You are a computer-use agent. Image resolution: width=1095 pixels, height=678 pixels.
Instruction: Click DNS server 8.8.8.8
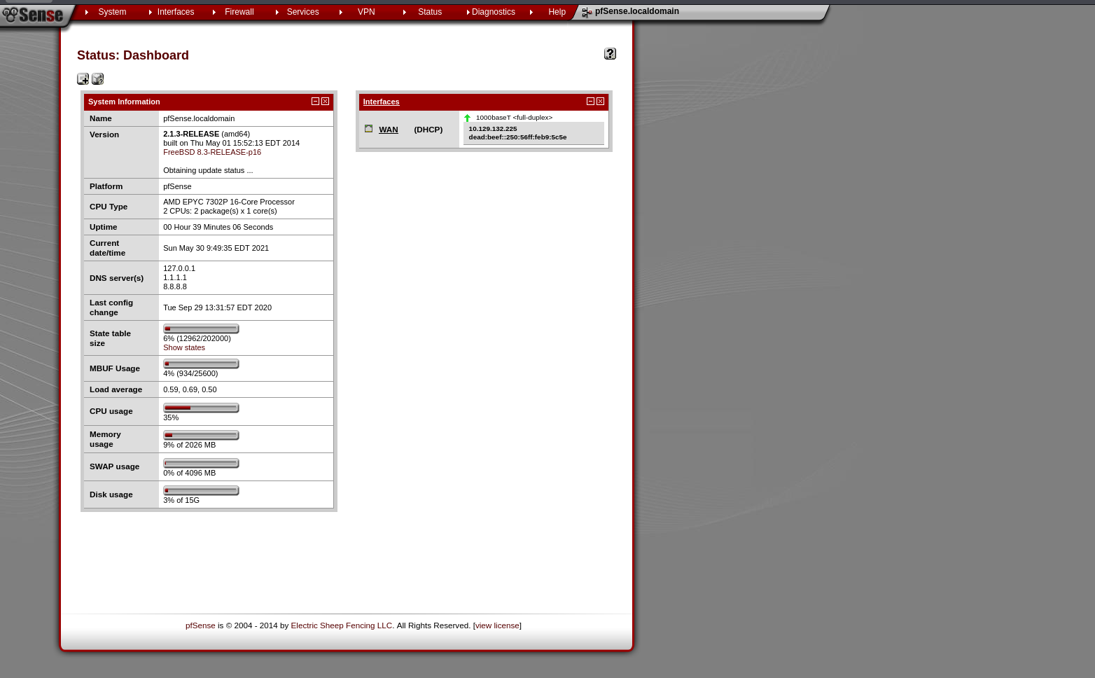[x=175, y=286]
